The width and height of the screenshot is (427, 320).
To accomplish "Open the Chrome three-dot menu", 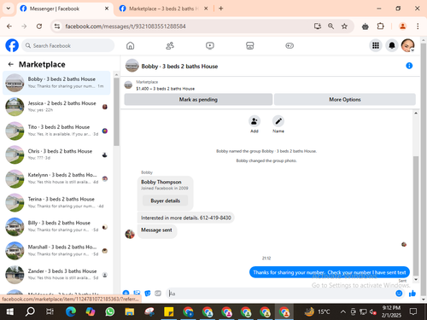I will 418,26.
